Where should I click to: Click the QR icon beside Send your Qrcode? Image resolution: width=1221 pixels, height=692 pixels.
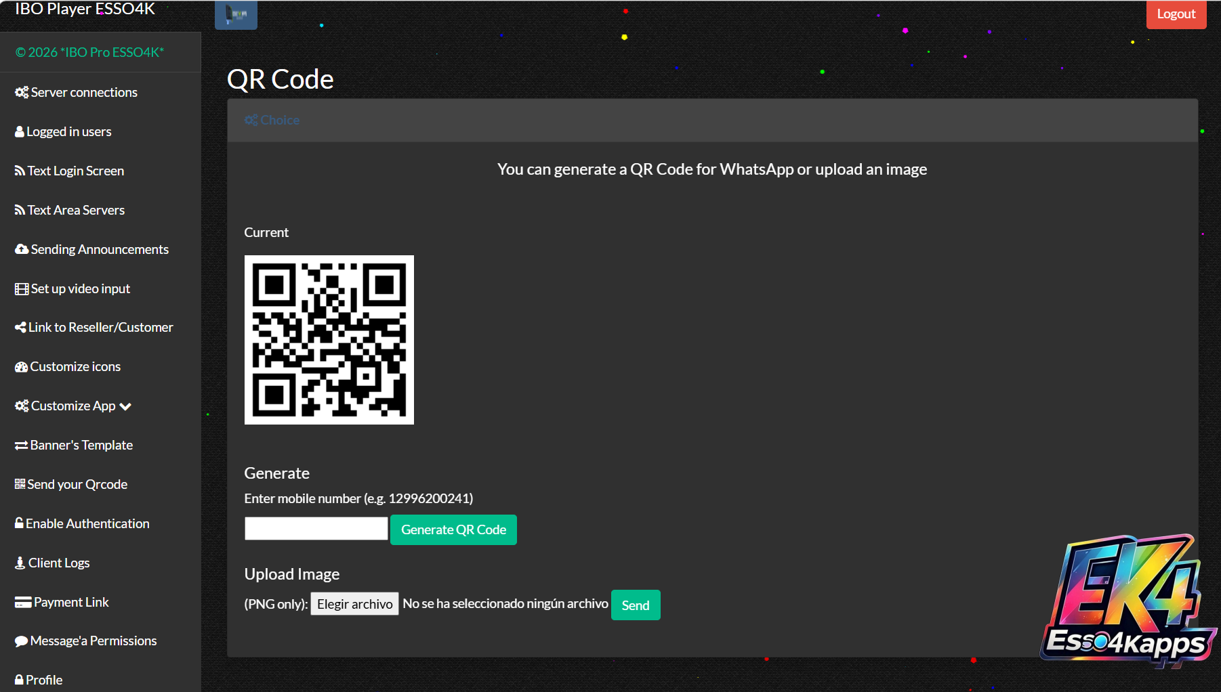[20, 484]
